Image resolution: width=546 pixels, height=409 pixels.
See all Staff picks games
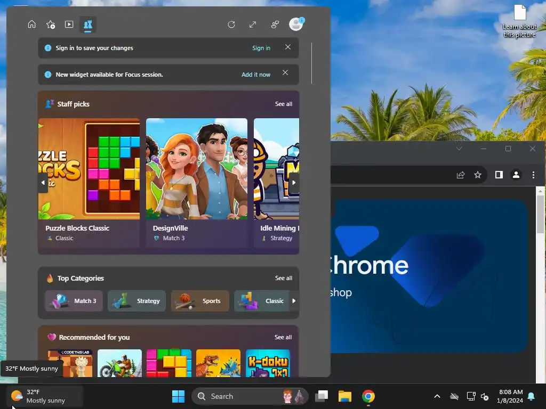point(284,104)
